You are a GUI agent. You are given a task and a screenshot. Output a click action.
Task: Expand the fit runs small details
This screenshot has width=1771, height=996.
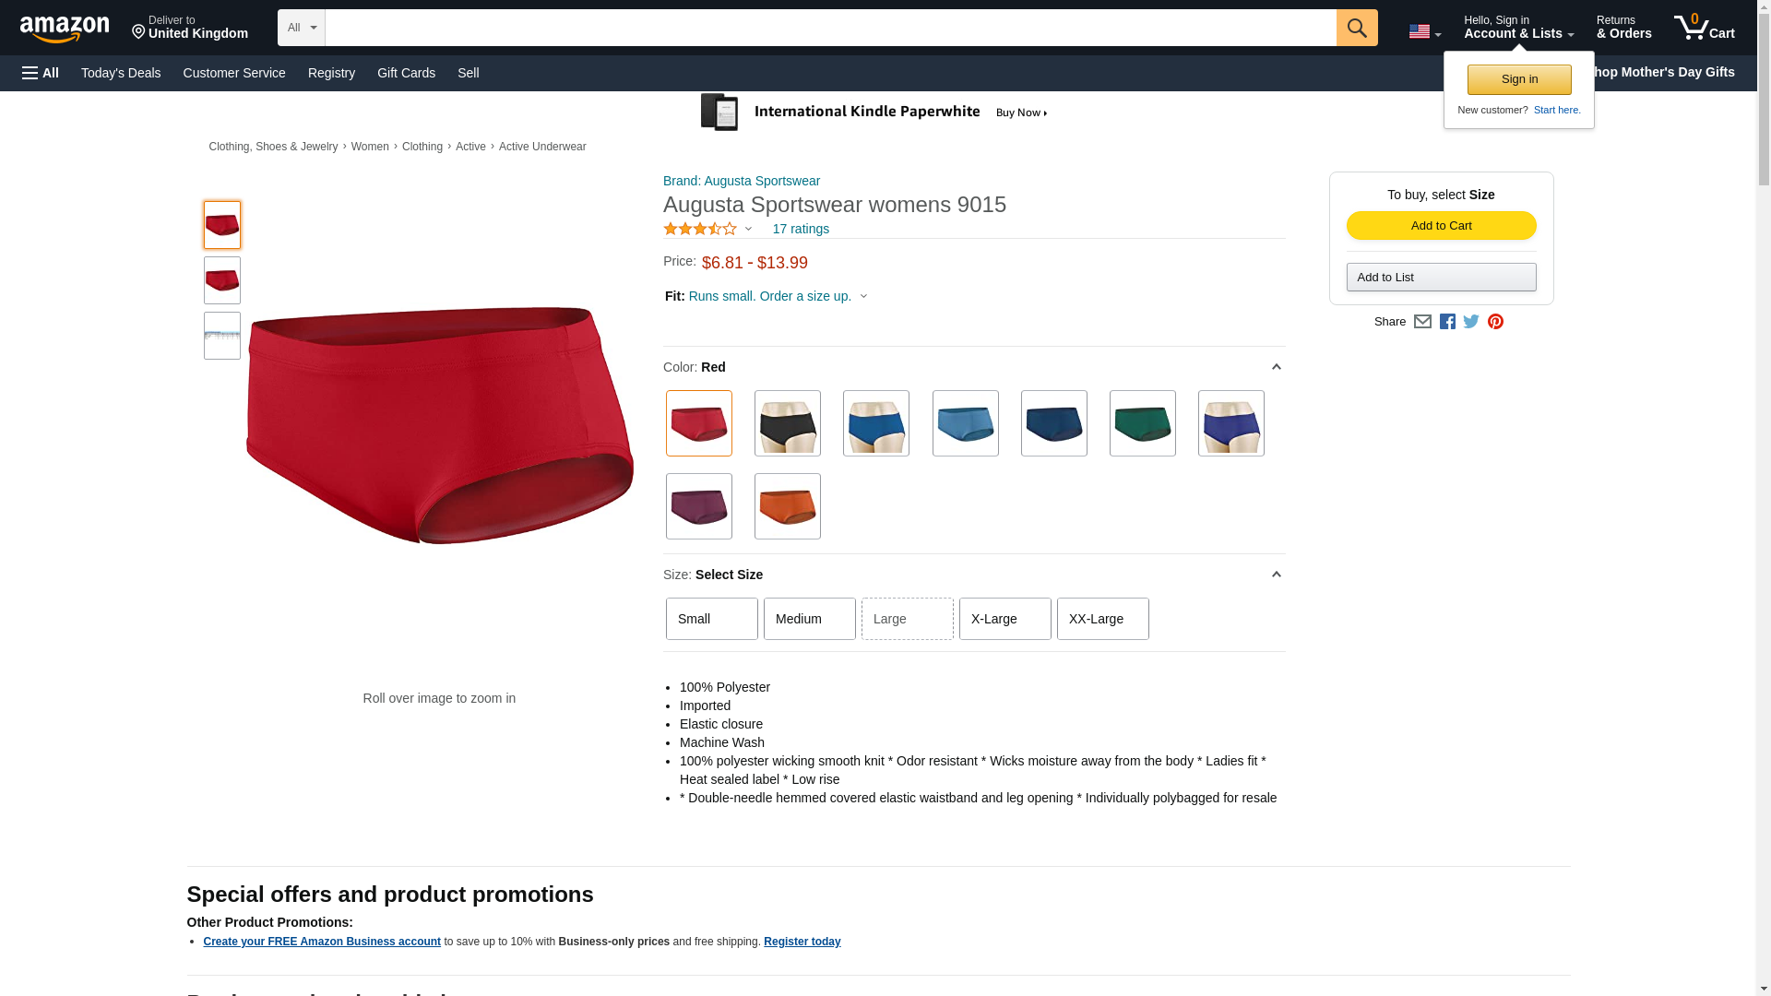778,296
